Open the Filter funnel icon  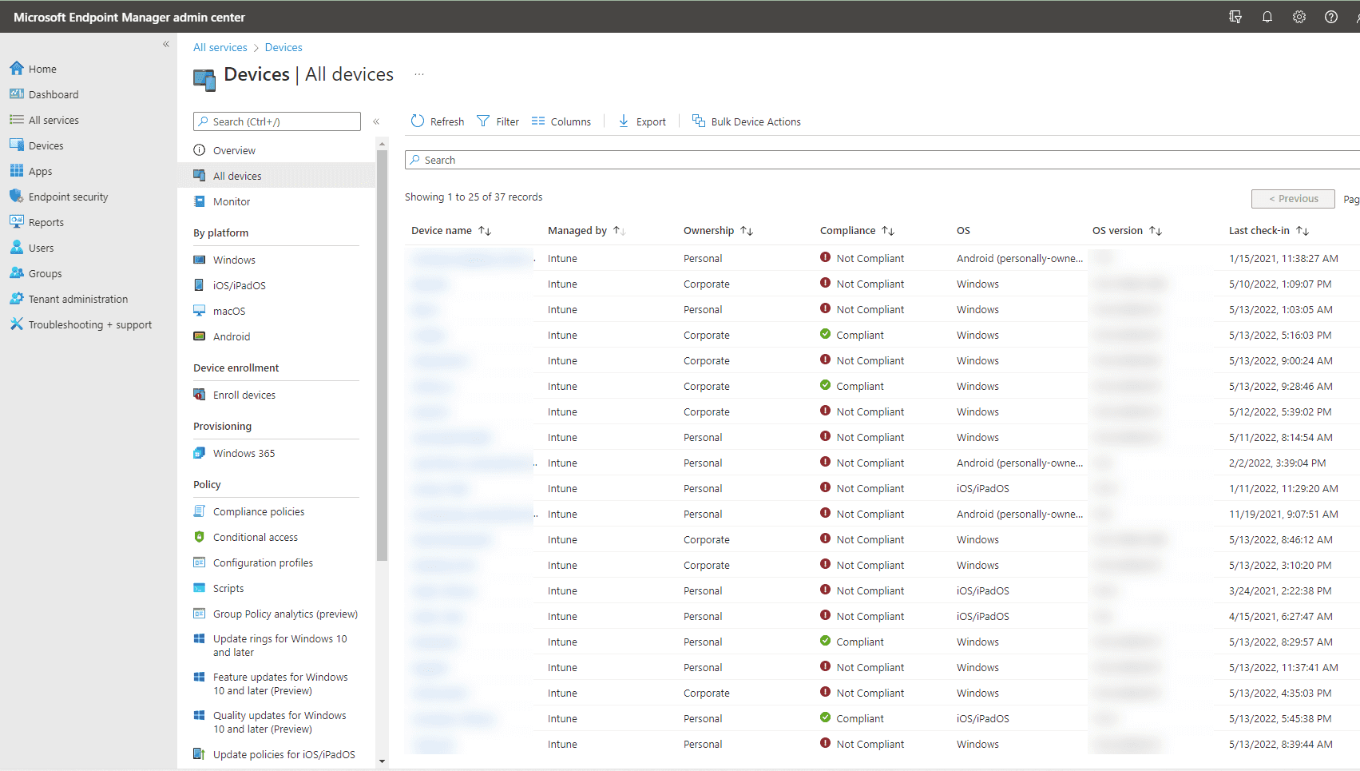pos(483,121)
